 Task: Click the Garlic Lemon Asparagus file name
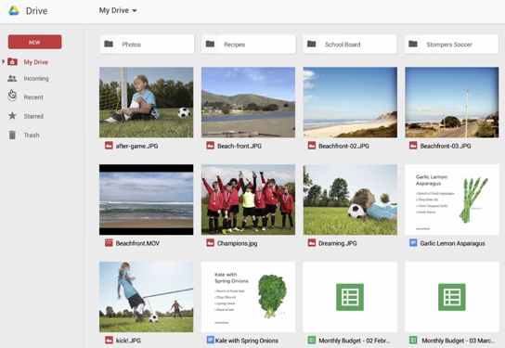[452, 243]
